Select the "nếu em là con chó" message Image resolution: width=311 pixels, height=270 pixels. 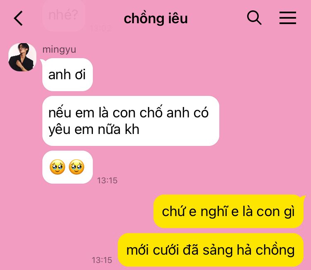(x=131, y=121)
